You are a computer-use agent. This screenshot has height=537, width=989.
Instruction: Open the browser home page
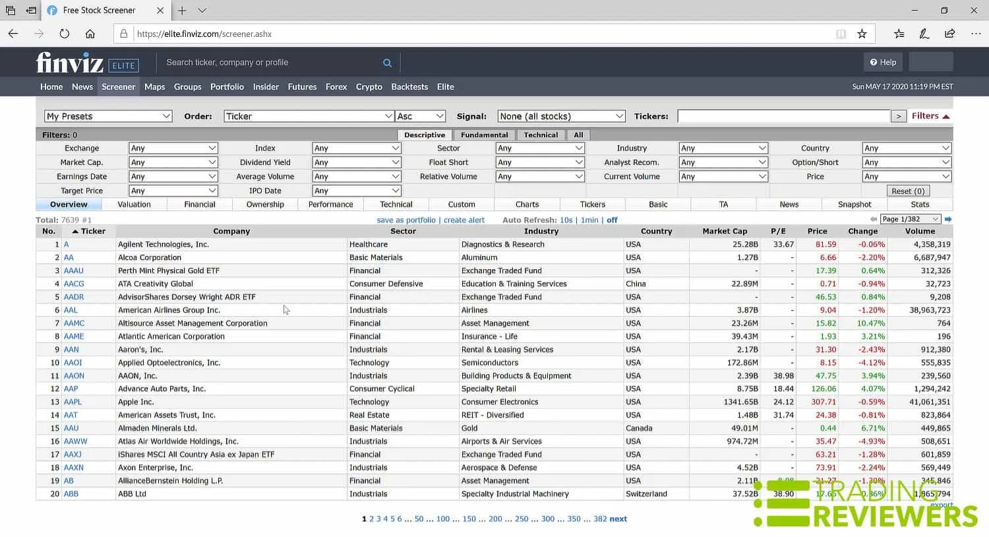90,34
